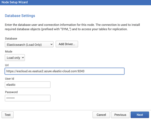151x119 pixels.
Task: Cancel the node setup wizard
Action: click(x=101, y=115)
